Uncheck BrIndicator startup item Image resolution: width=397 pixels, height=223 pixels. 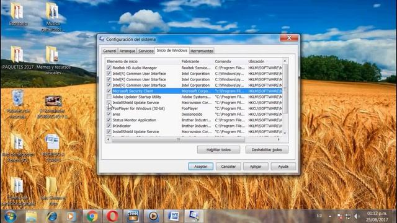tap(109, 126)
